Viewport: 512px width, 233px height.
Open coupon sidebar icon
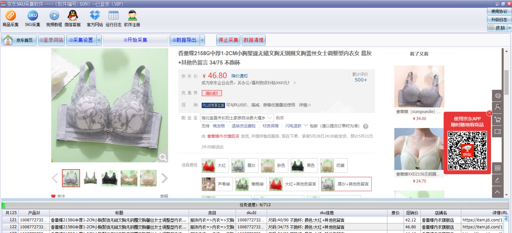(498, 132)
